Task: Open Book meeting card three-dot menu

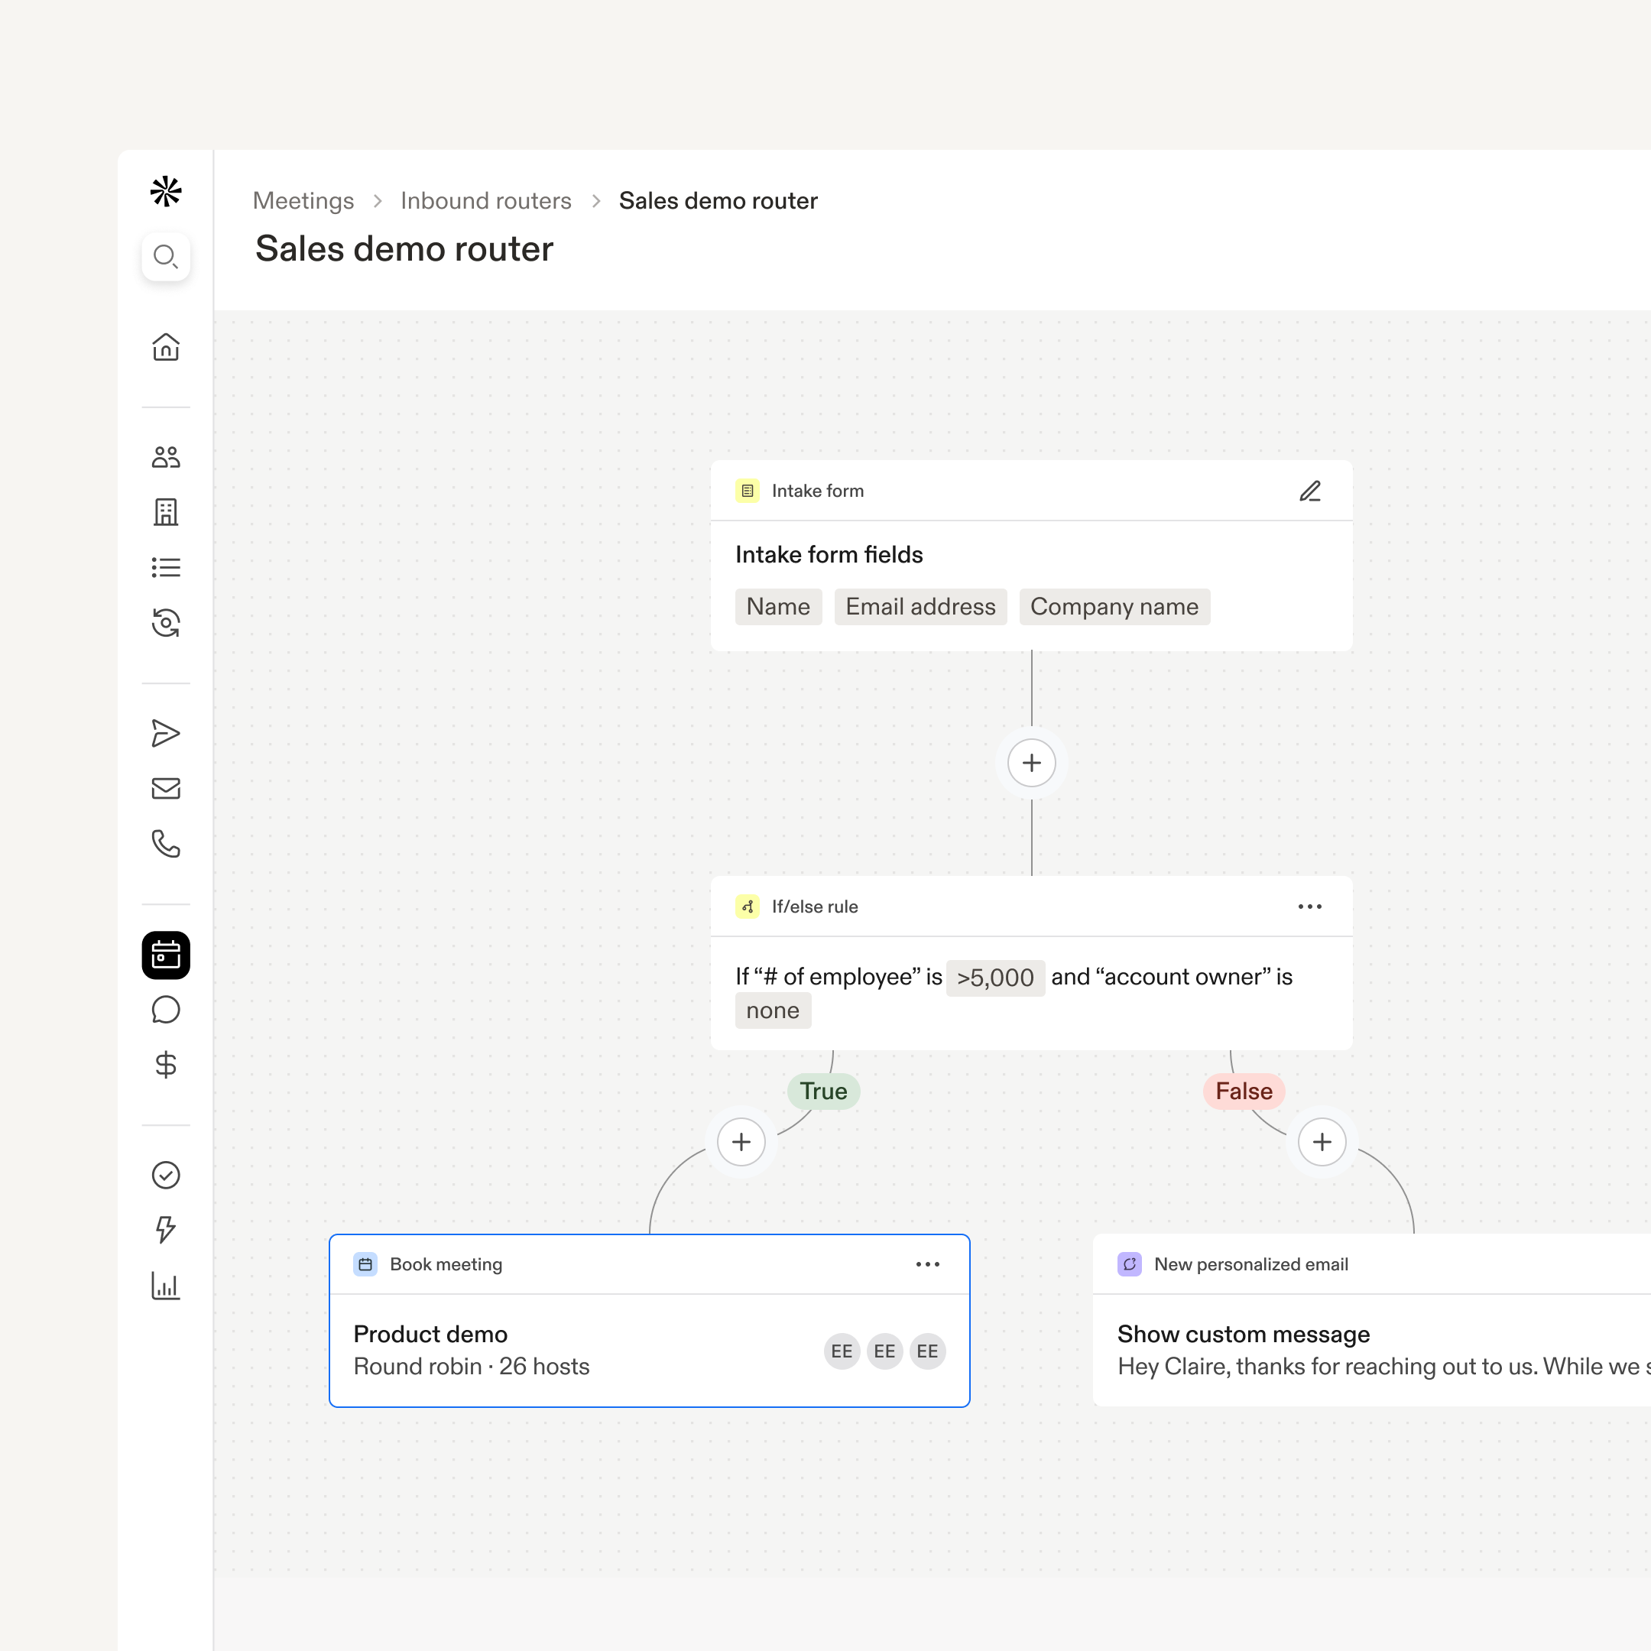Action: (927, 1264)
